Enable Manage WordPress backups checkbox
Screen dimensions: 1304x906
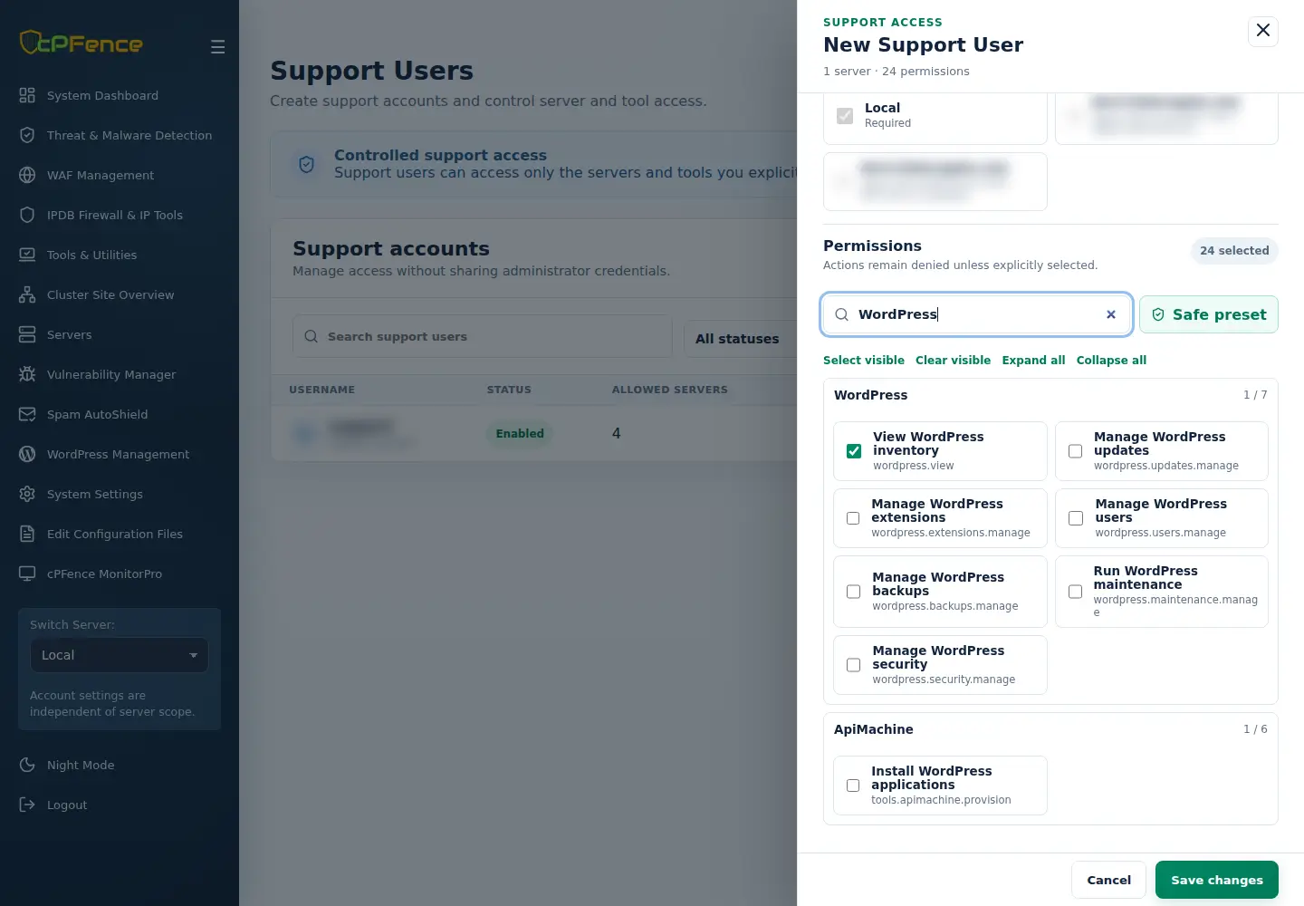[853, 592]
